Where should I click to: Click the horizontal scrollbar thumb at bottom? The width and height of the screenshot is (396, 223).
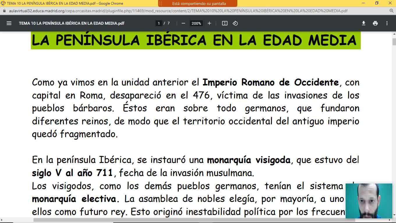point(194,220)
